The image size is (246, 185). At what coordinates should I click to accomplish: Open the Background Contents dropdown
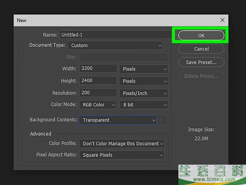[x=118, y=120]
